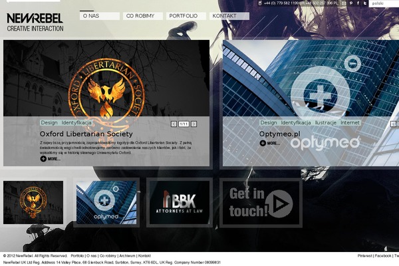Click the plus icon next to Oxford 'more...'

43,159
